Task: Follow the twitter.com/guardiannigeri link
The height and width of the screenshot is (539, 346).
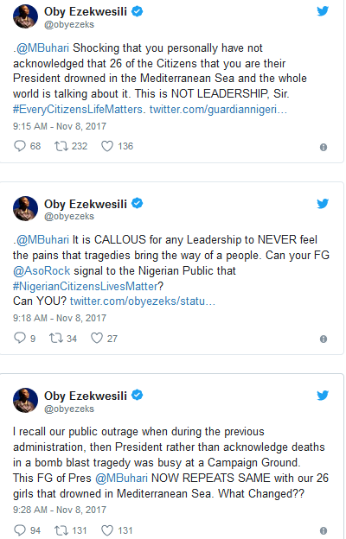Action: coord(218,110)
